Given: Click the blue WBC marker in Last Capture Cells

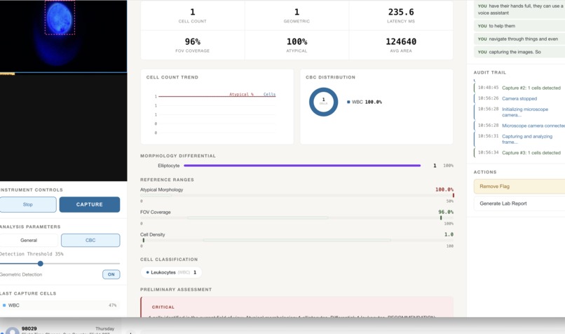Looking at the screenshot, I should 4,305.
